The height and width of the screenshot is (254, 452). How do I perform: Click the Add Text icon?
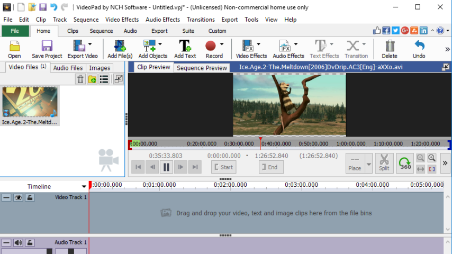pos(185,49)
